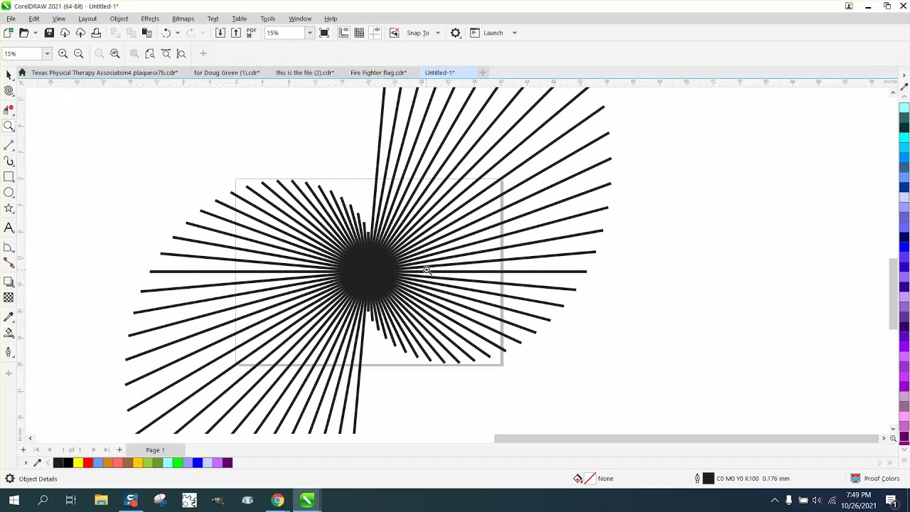
Task: Switch to for Doug Green (1).cdr tab
Action: [x=227, y=73]
